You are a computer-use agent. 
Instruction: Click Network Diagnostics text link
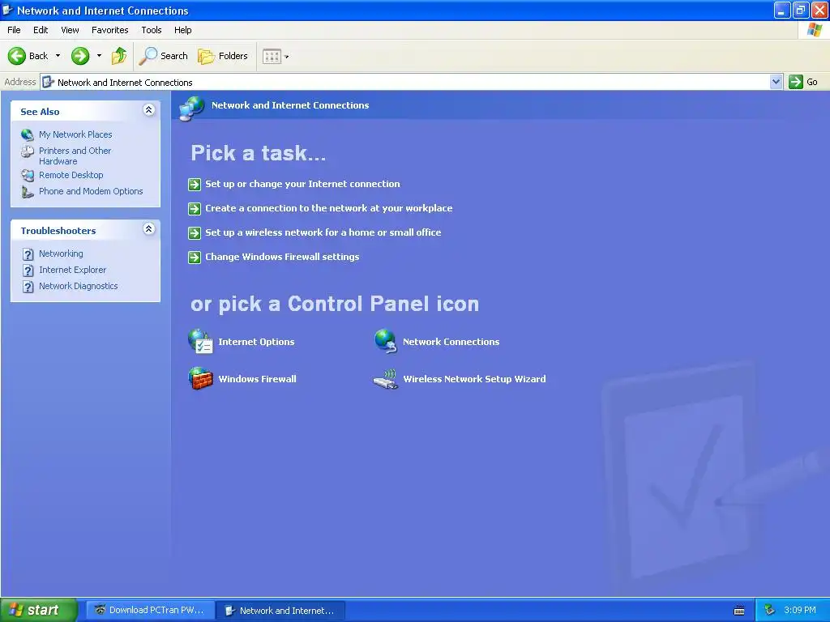coord(79,286)
